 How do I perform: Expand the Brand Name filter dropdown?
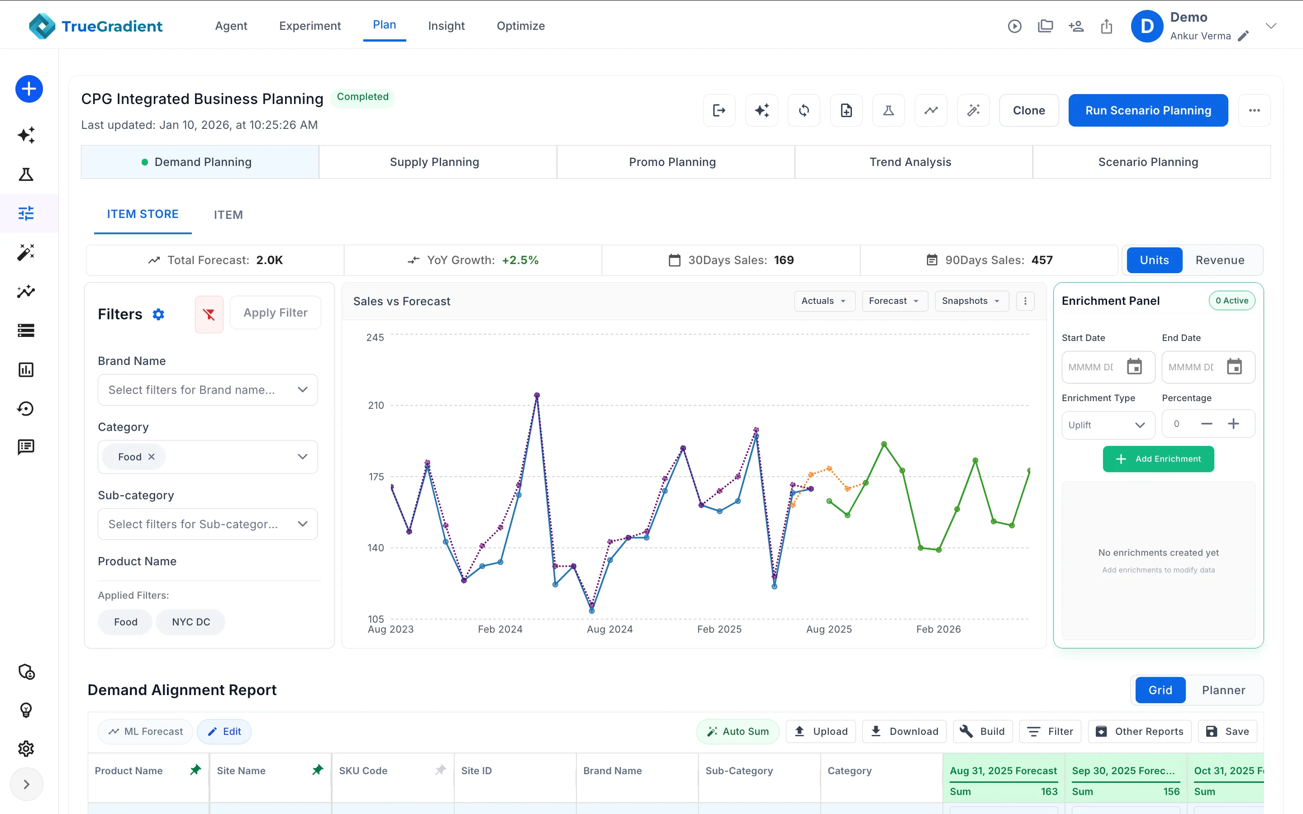(208, 390)
